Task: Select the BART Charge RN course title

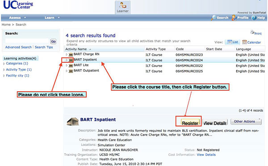Action: [87, 54]
